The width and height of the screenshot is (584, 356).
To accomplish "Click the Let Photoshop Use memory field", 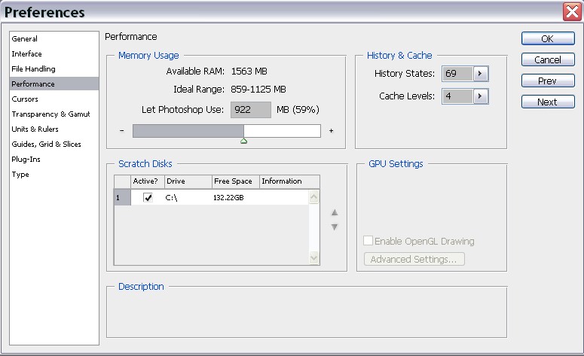I will pos(251,110).
